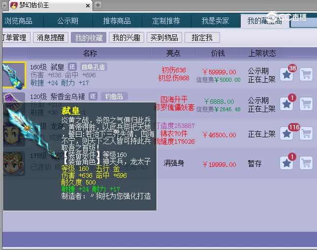Screen dimensions: 317x250
Task: Click 亮点 column header
Action: (173, 53)
